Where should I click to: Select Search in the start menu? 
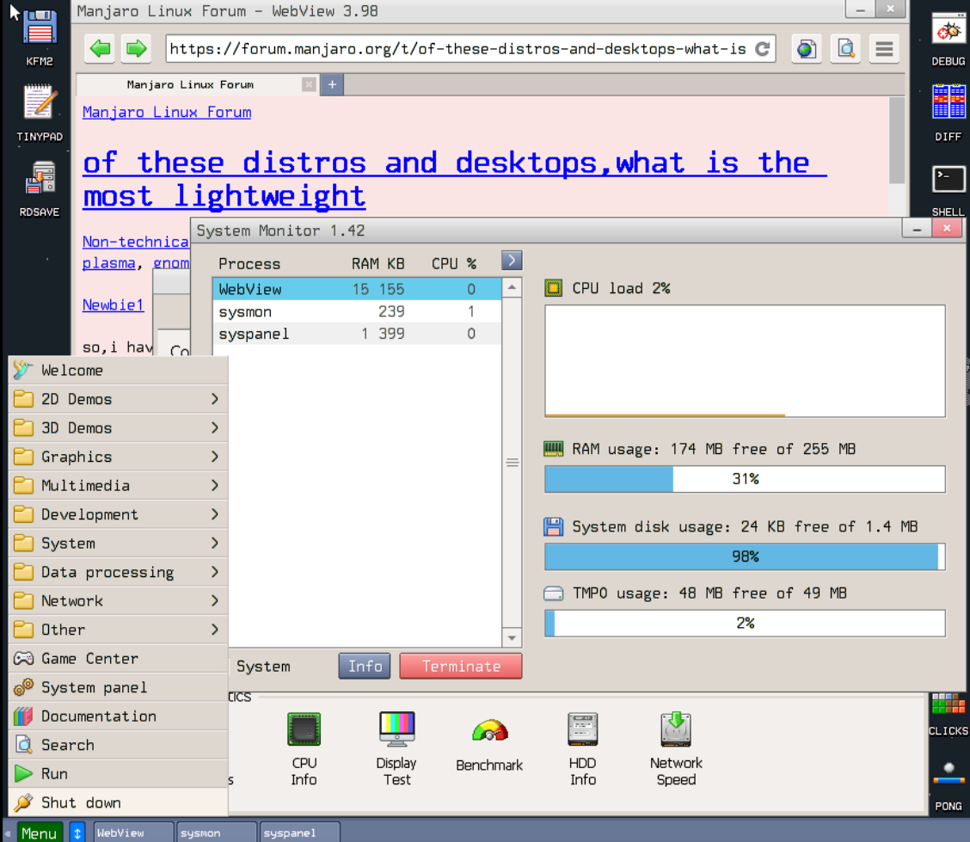click(118, 745)
